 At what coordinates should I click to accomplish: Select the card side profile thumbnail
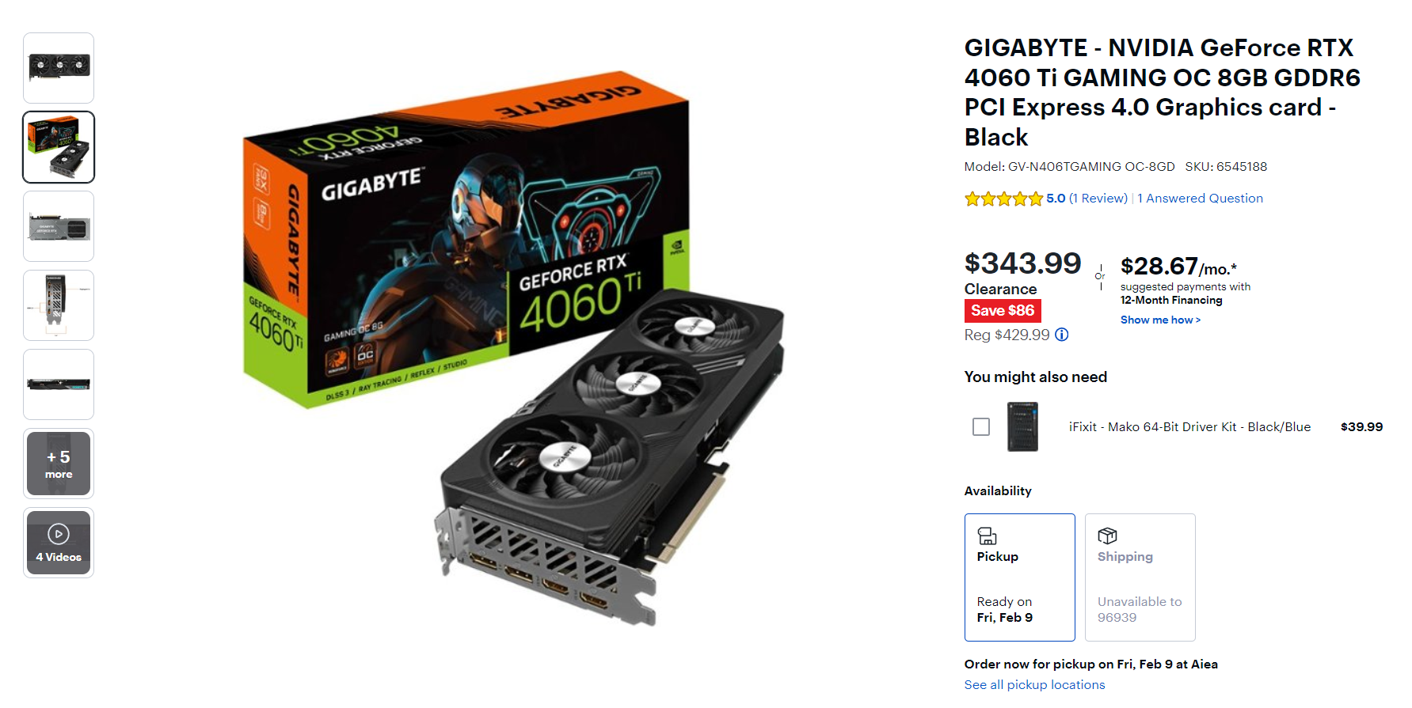click(59, 384)
